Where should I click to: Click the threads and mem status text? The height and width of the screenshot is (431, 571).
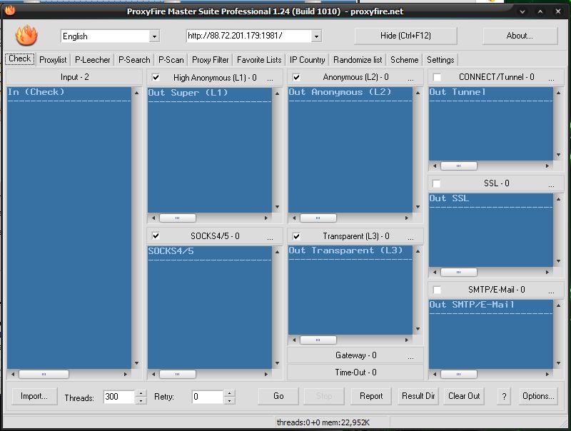(323, 422)
